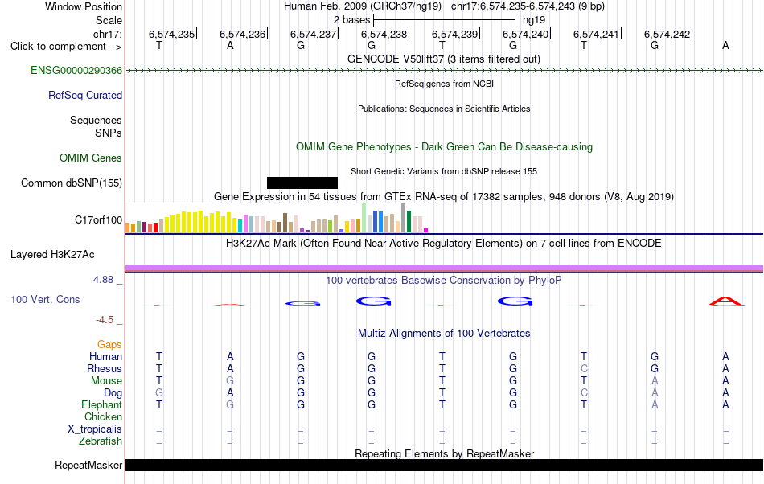Screen dimensions: 764x484
Task: Click the H3K27Ac Mark track title
Action: tap(444, 244)
